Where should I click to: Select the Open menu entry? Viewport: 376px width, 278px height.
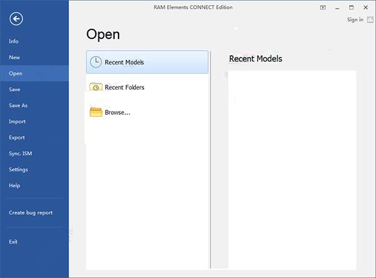click(34, 73)
